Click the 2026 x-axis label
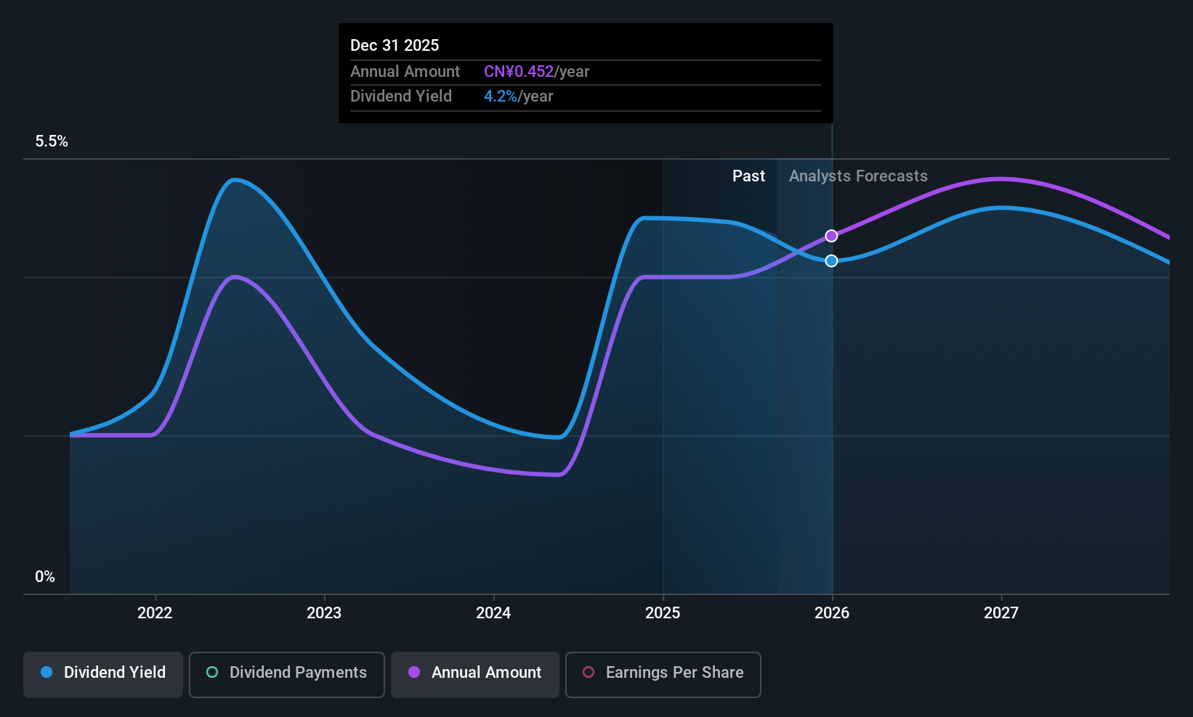This screenshot has height=717, width=1193. pos(832,613)
